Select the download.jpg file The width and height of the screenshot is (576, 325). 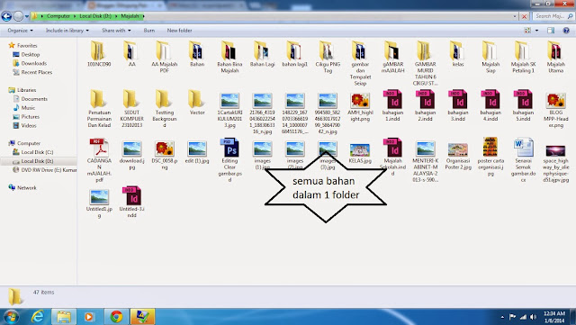click(131, 154)
